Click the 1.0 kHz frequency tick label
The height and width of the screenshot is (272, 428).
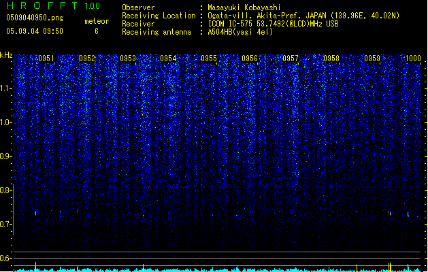[6, 122]
